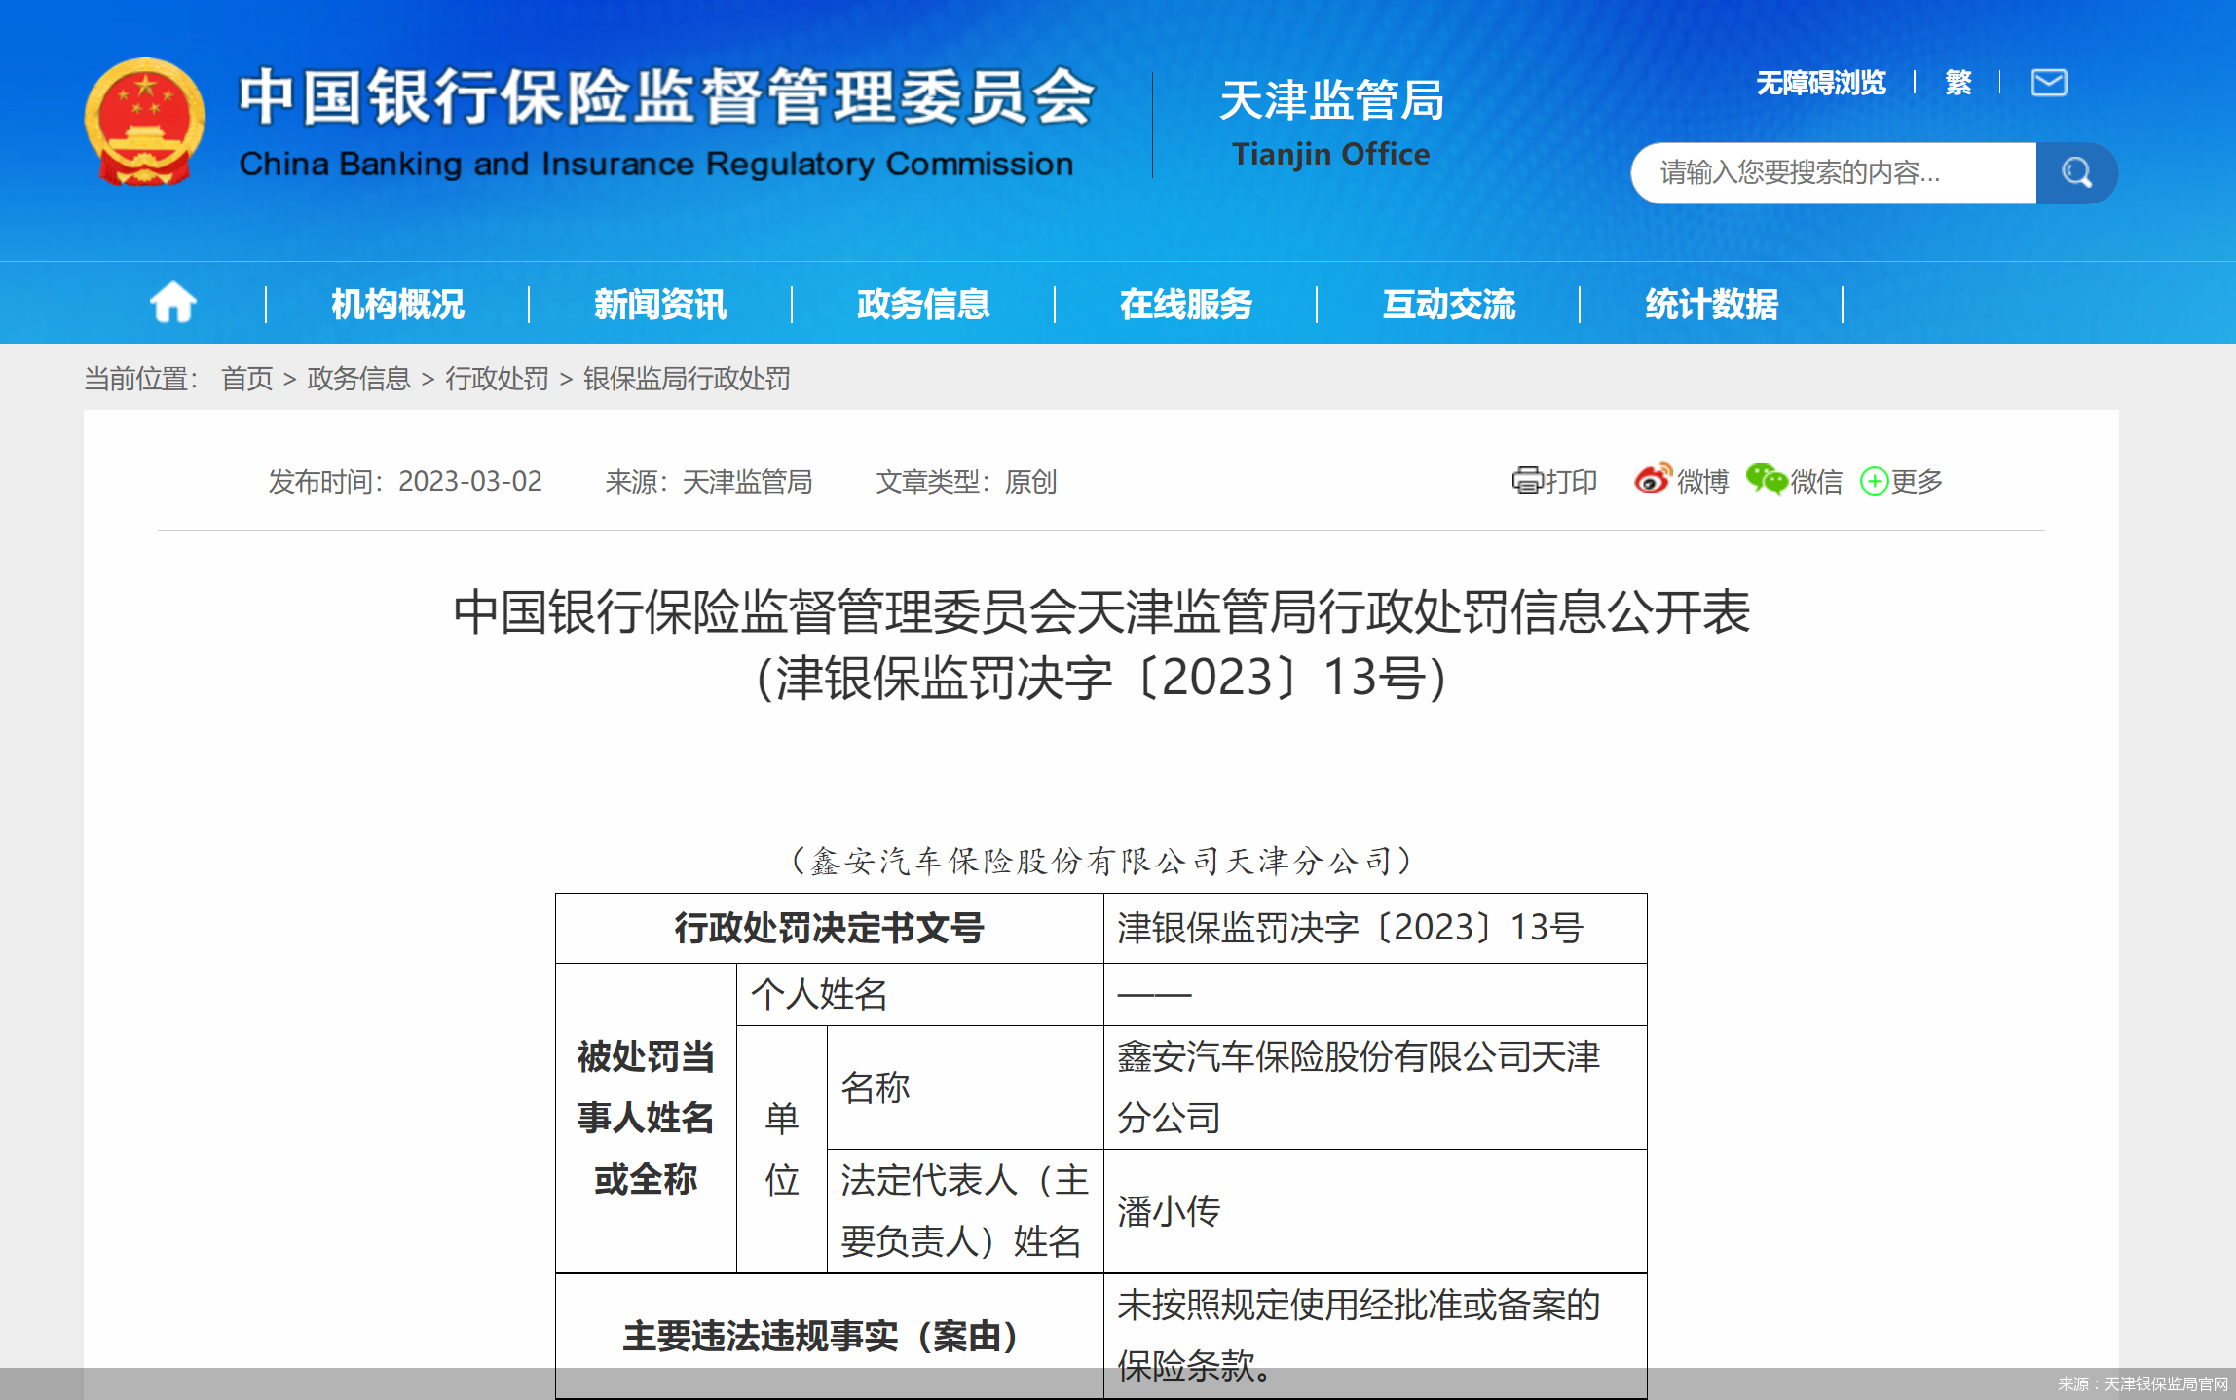Viewport: 2236px width, 1400px height.
Task: Enable 无障碍浏览 accessibility mode
Action: pyautogui.click(x=1820, y=83)
